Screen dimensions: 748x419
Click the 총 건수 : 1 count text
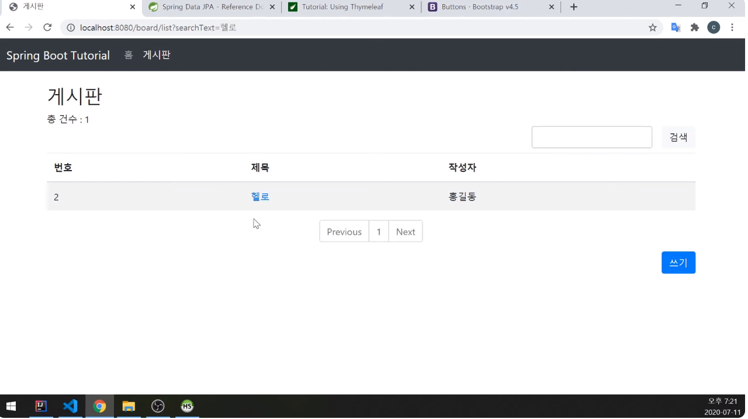68,119
